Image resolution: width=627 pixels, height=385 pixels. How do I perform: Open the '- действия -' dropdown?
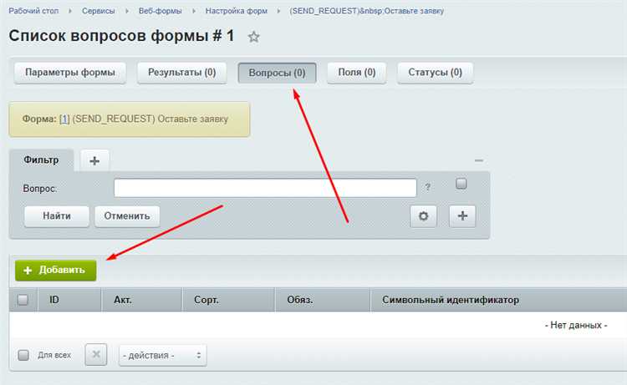click(163, 355)
